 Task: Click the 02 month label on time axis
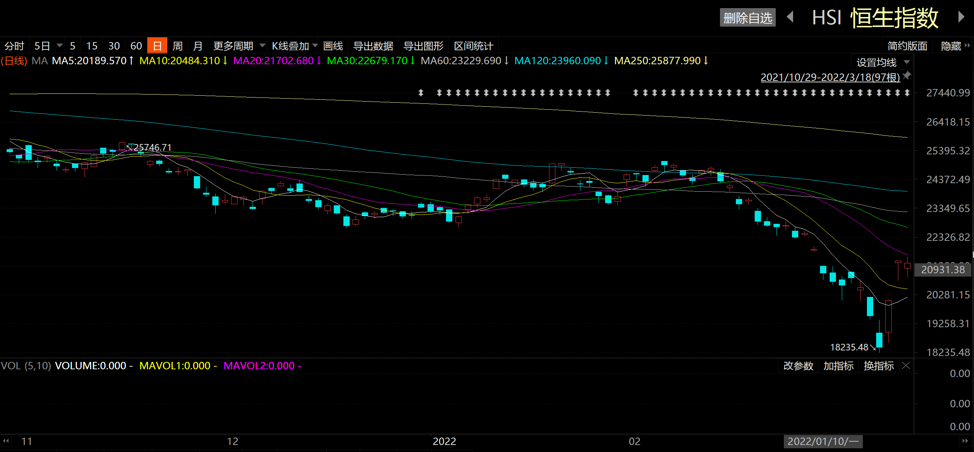coord(634,441)
